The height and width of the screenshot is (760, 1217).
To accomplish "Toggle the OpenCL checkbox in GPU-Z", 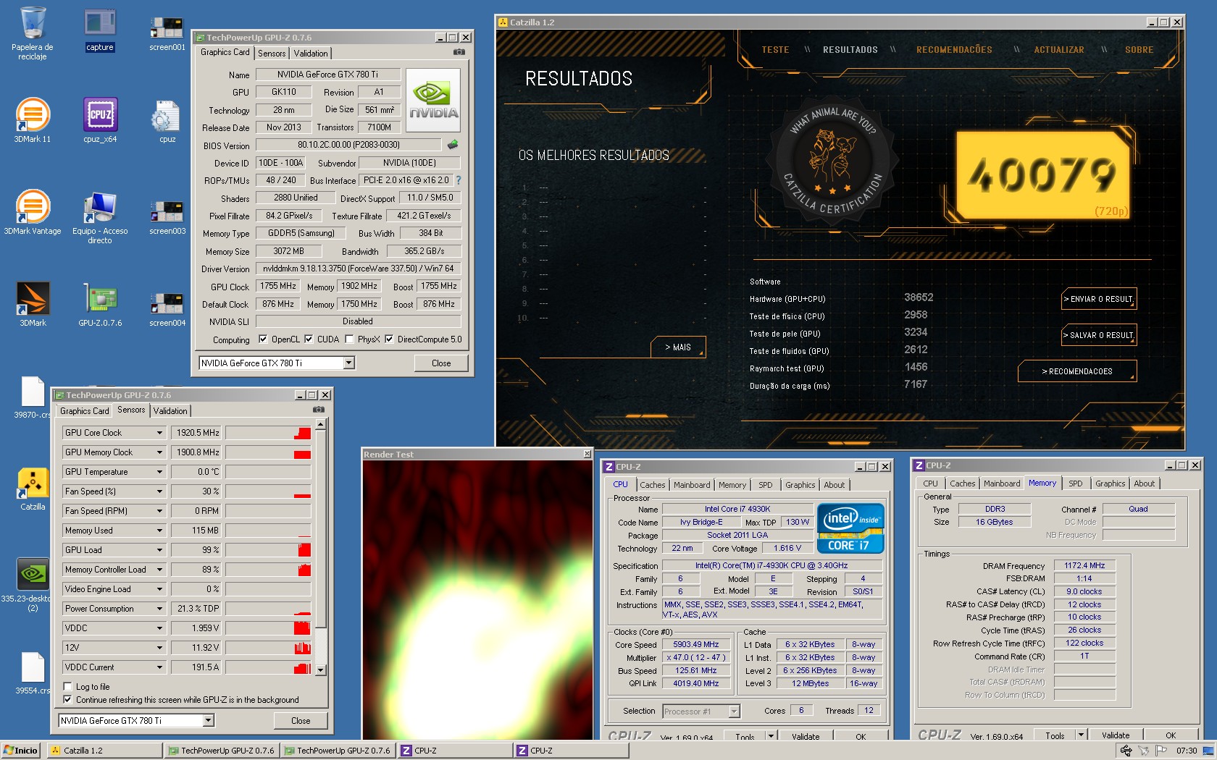I will [x=263, y=339].
